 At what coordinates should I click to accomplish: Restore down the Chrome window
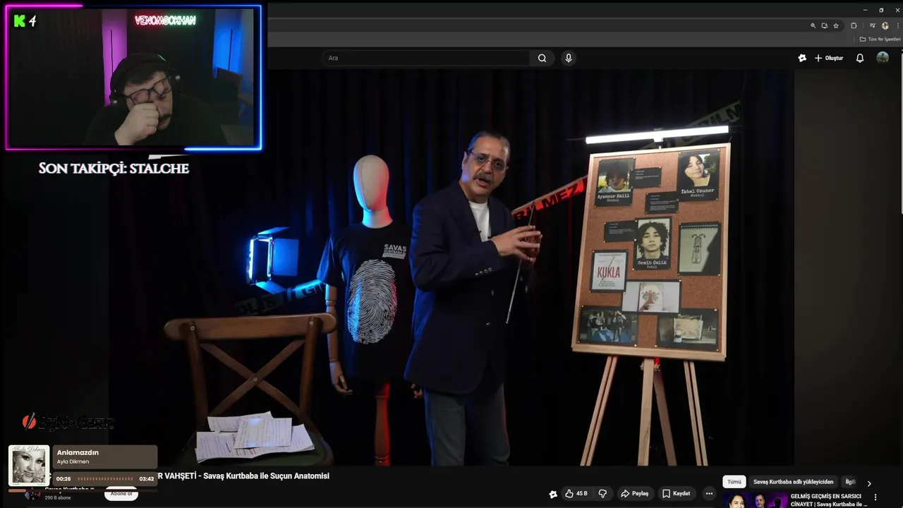pyautogui.click(x=880, y=10)
